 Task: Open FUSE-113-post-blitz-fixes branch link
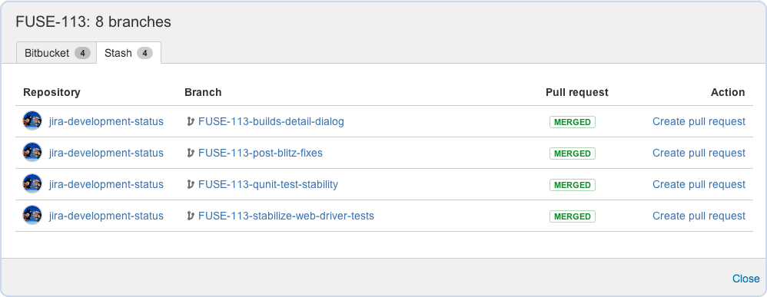click(261, 153)
